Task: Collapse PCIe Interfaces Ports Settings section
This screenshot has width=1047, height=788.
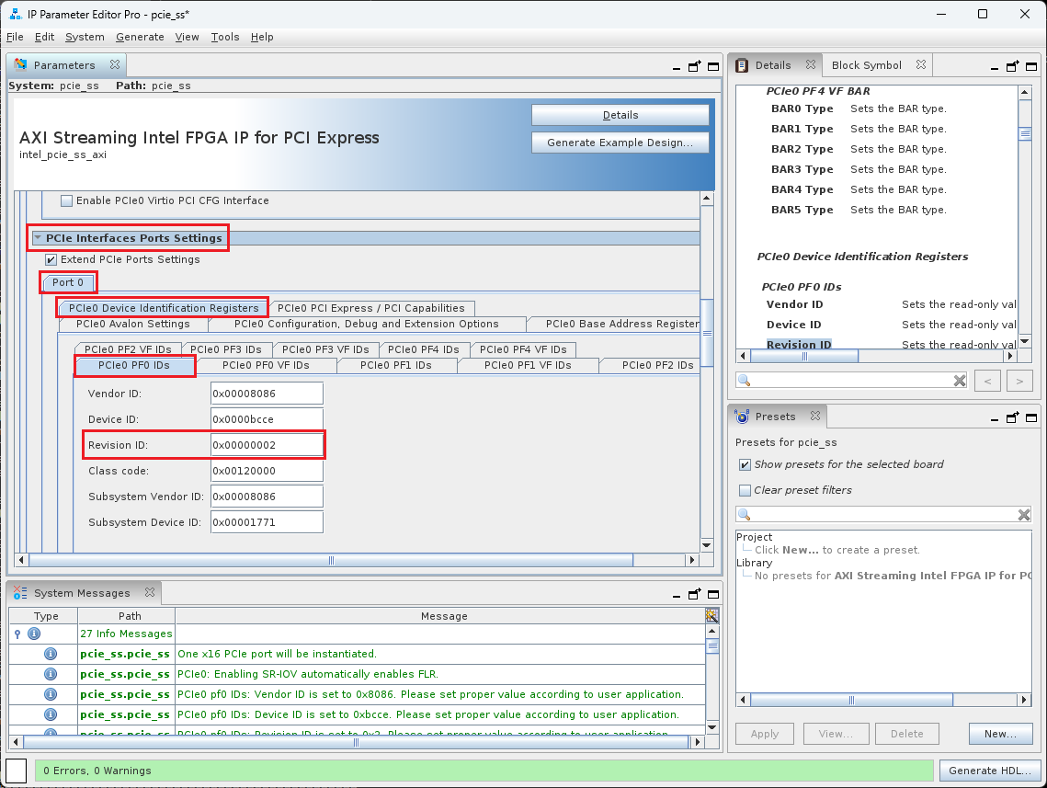Action: (38, 238)
